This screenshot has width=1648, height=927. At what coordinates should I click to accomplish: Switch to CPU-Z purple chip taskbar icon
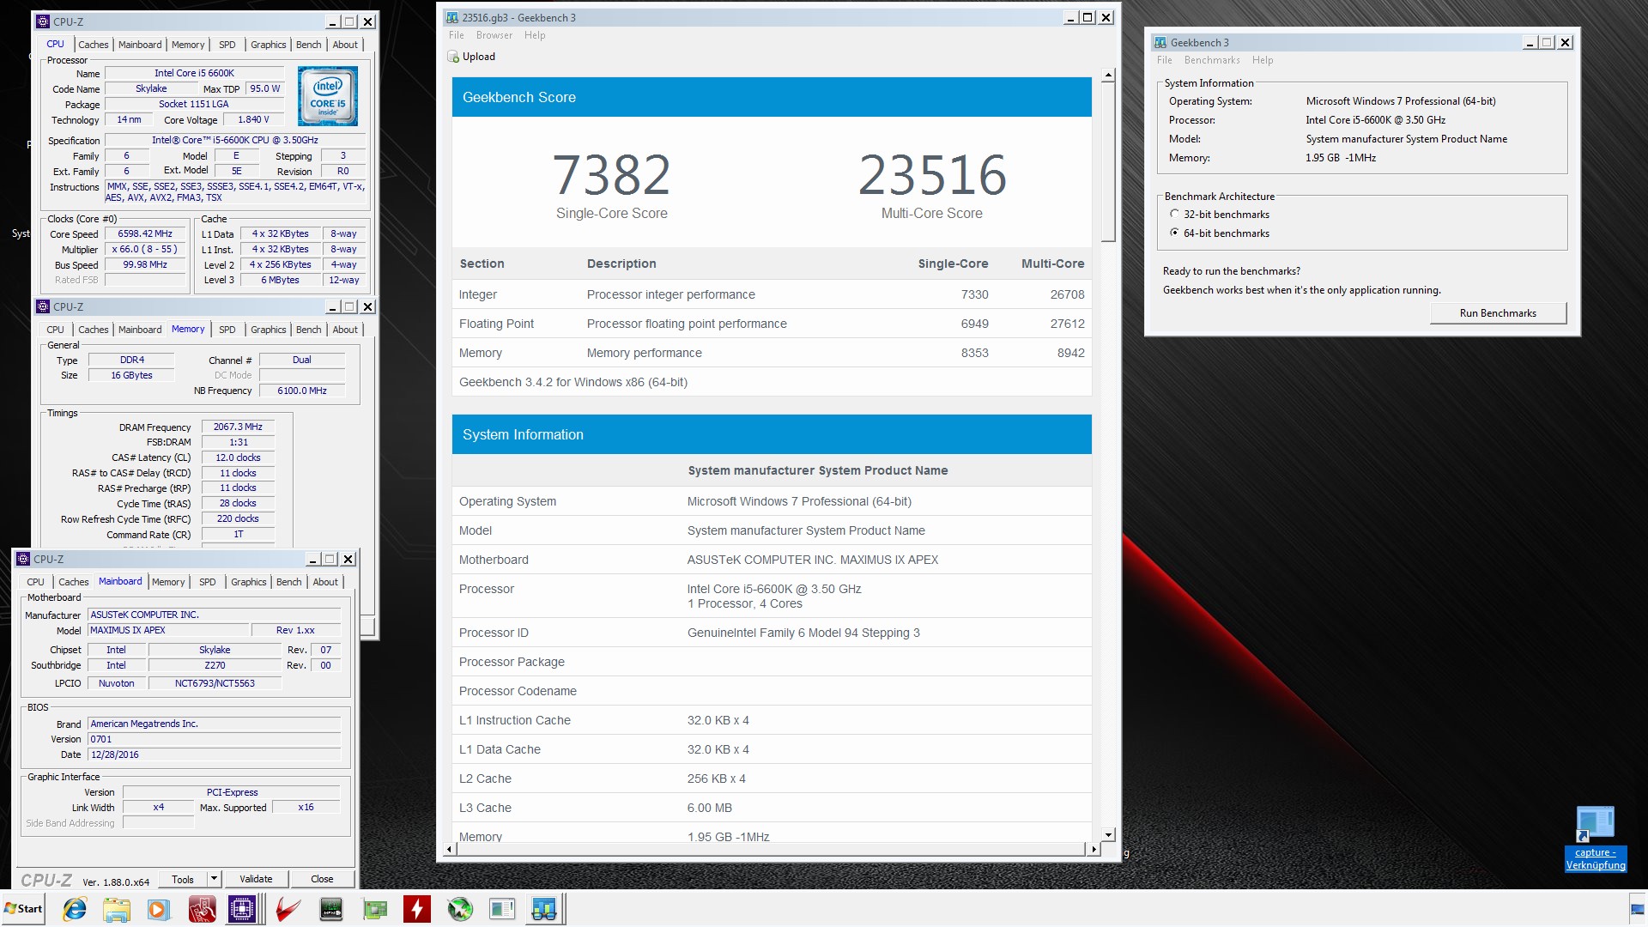coord(243,909)
